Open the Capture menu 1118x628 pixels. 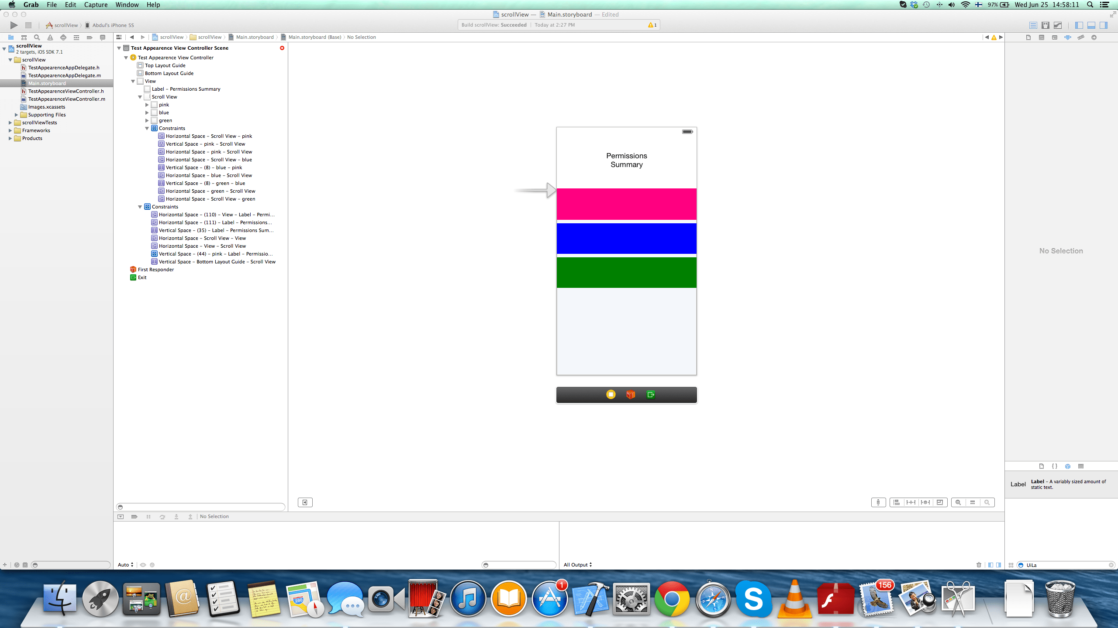pos(96,5)
